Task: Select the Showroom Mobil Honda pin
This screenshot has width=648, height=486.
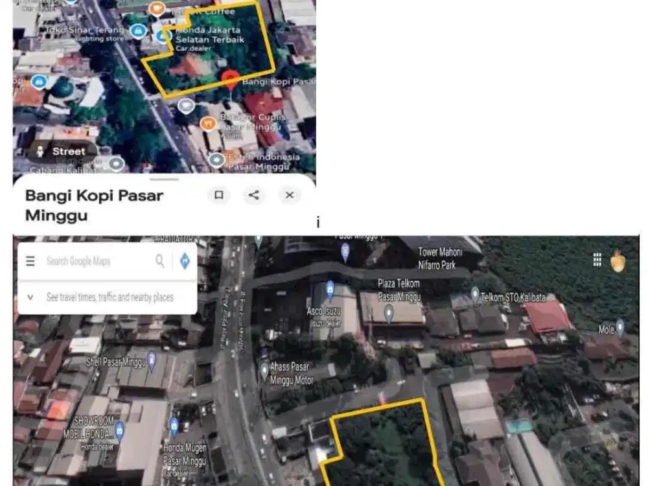Action: (x=119, y=430)
